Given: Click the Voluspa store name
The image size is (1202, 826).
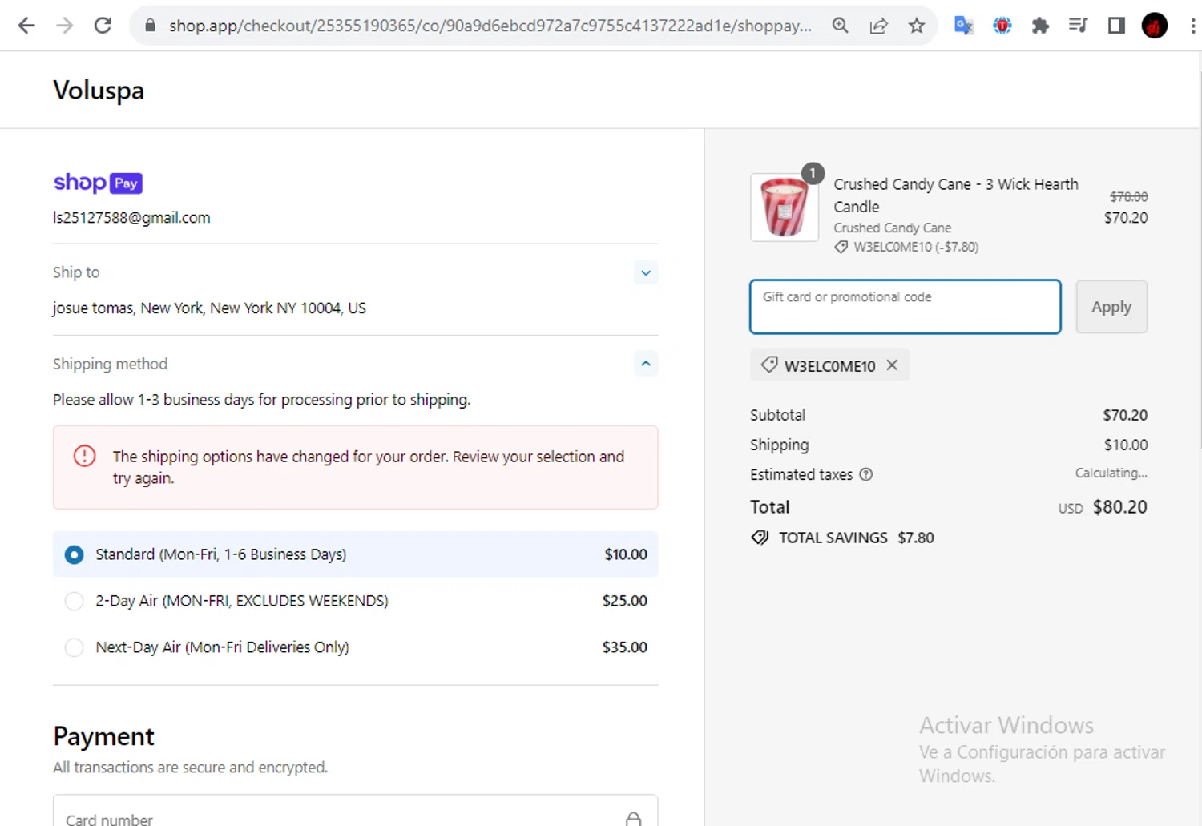Looking at the screenshot, I should (x=99, y=91).
